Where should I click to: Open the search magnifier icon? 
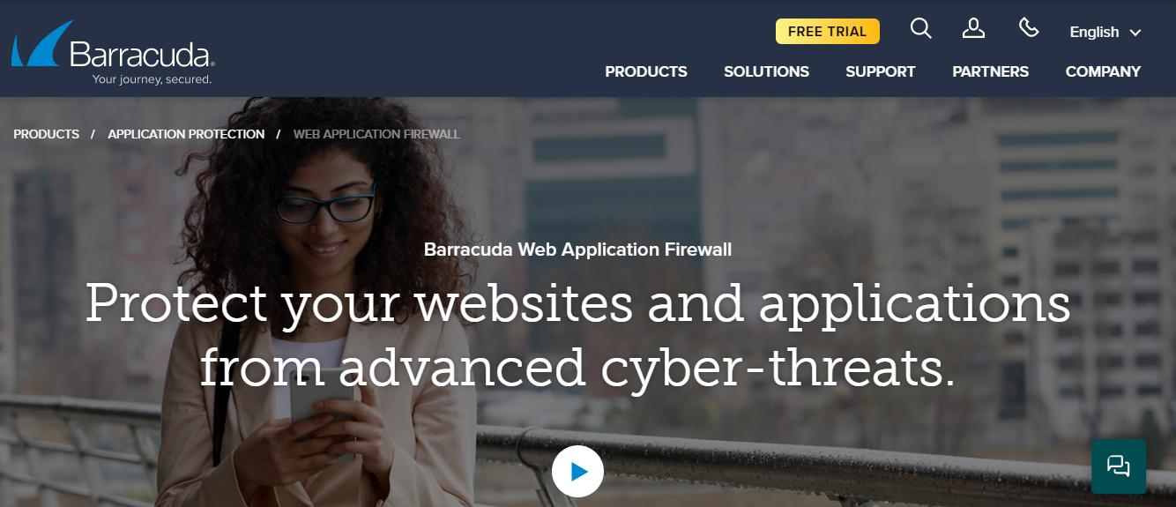[920, 29]
